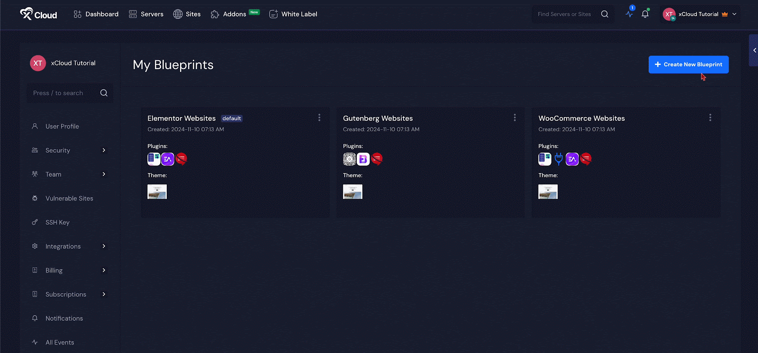Open WooCommerce Websites blueprint options menu

pyautogui.click(x=710, y=118)
